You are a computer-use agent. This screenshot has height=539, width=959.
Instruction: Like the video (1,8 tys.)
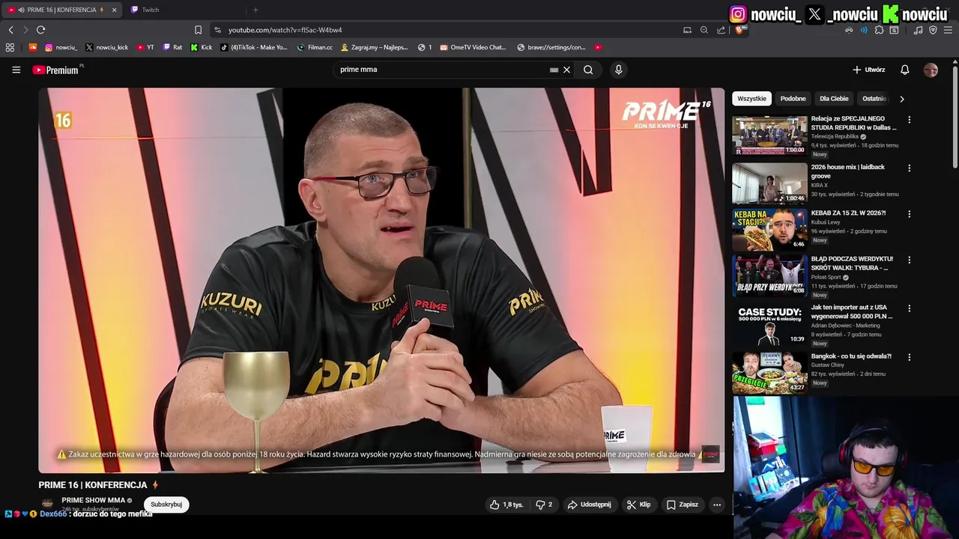(506, 505)
